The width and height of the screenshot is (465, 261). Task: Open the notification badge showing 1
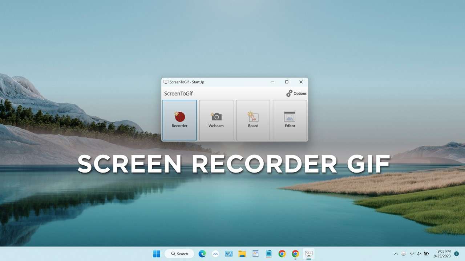(456, 254)
